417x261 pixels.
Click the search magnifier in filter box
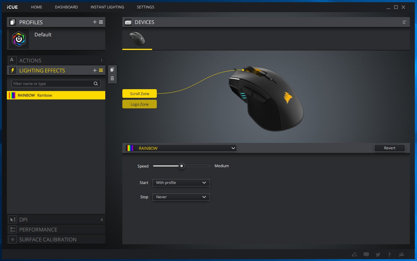[96, 84]
